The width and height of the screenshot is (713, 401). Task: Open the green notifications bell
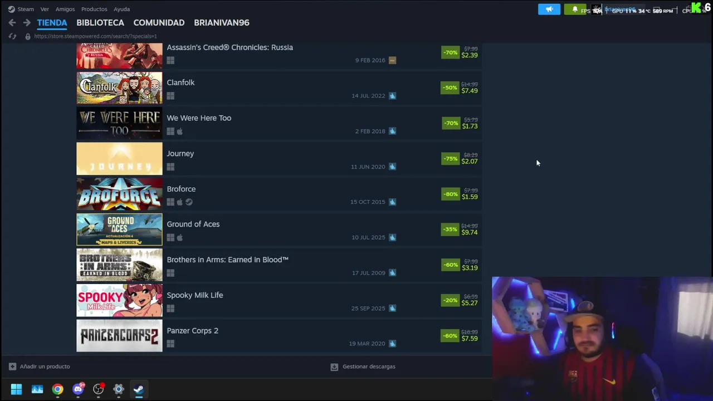[x=575, y=9]
